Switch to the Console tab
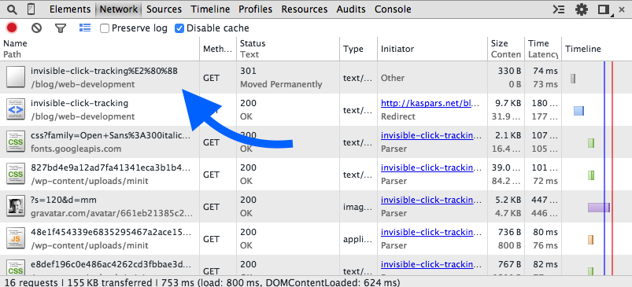This screenshot has width=632, height=287. click(x=393, y=9)
